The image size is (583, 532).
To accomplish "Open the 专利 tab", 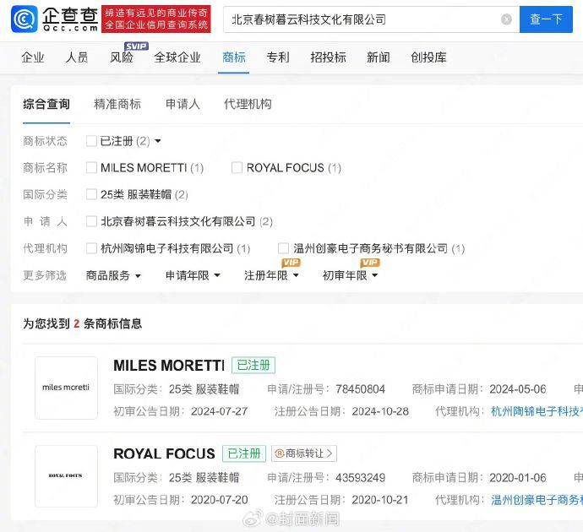I will click(278, 57).
